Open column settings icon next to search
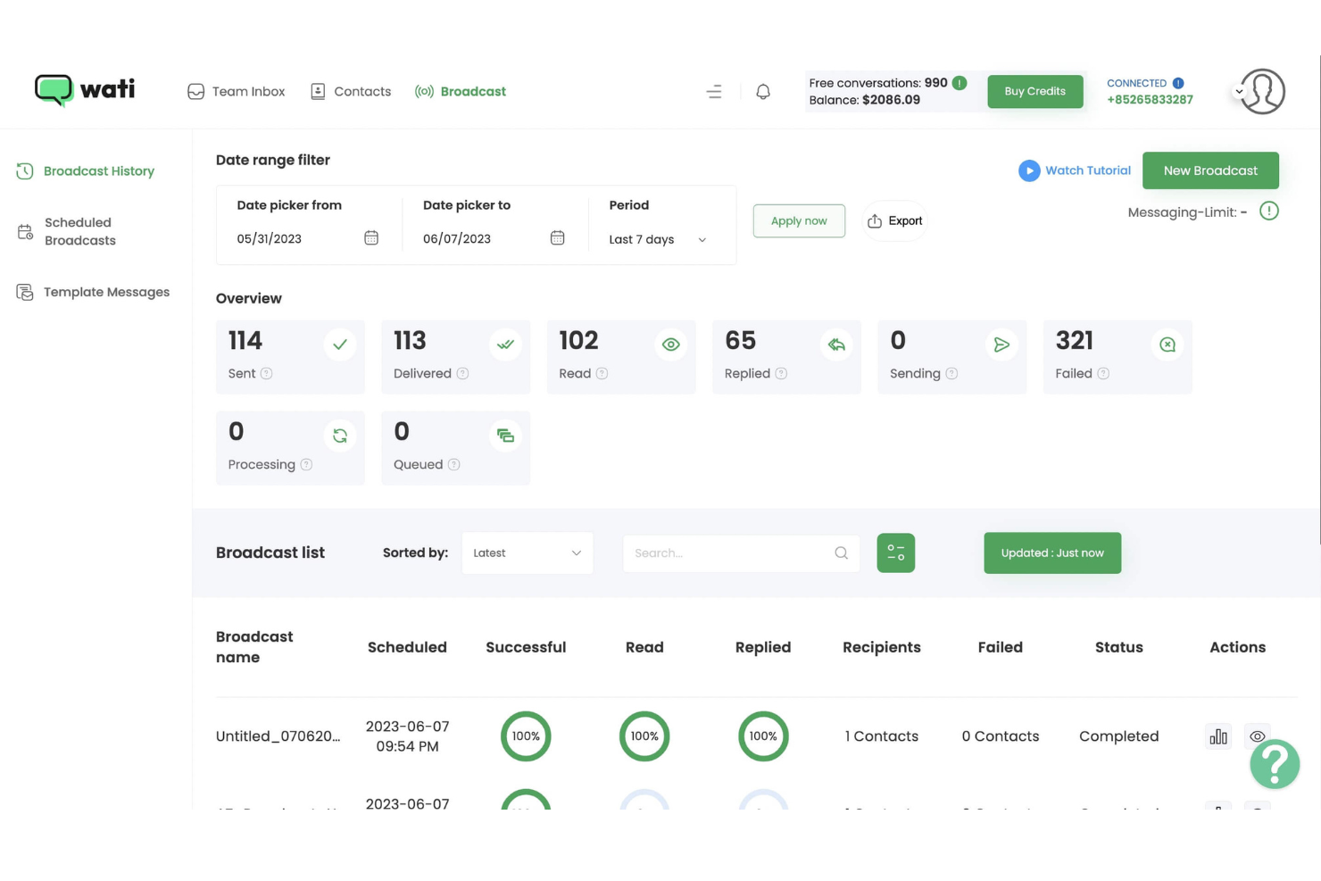The height and width of the screenshot is (881, 1321). [895, 553]
